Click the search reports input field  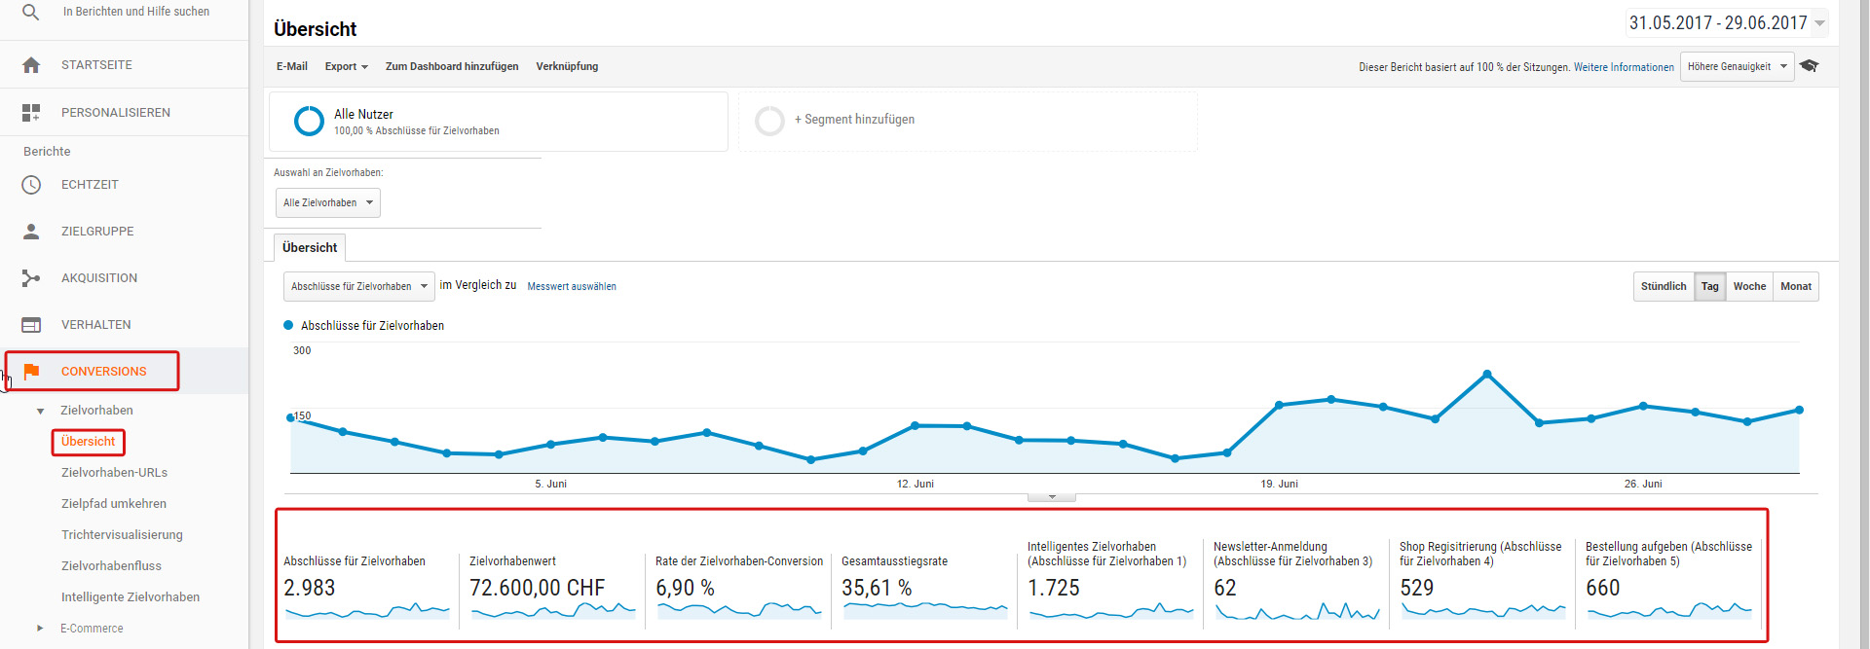click(x=136, y=12)
